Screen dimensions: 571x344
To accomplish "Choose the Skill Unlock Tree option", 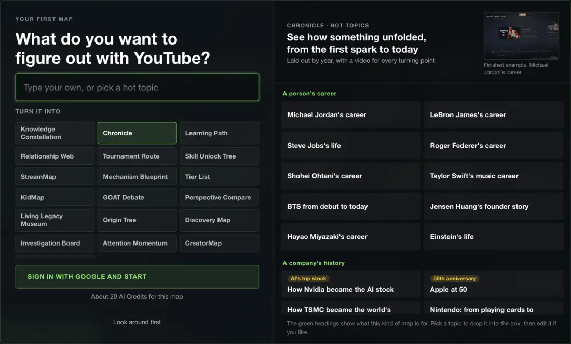I will coord(219,156).
